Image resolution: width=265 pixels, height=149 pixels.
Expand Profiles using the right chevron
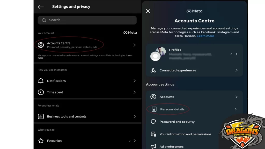(x=236, y=54)
